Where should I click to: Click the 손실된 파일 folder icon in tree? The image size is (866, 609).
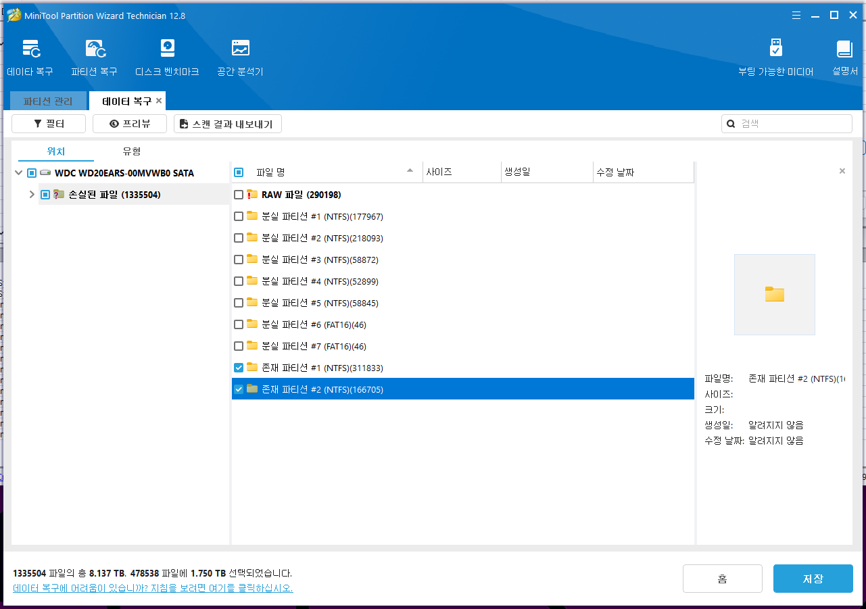59,195
